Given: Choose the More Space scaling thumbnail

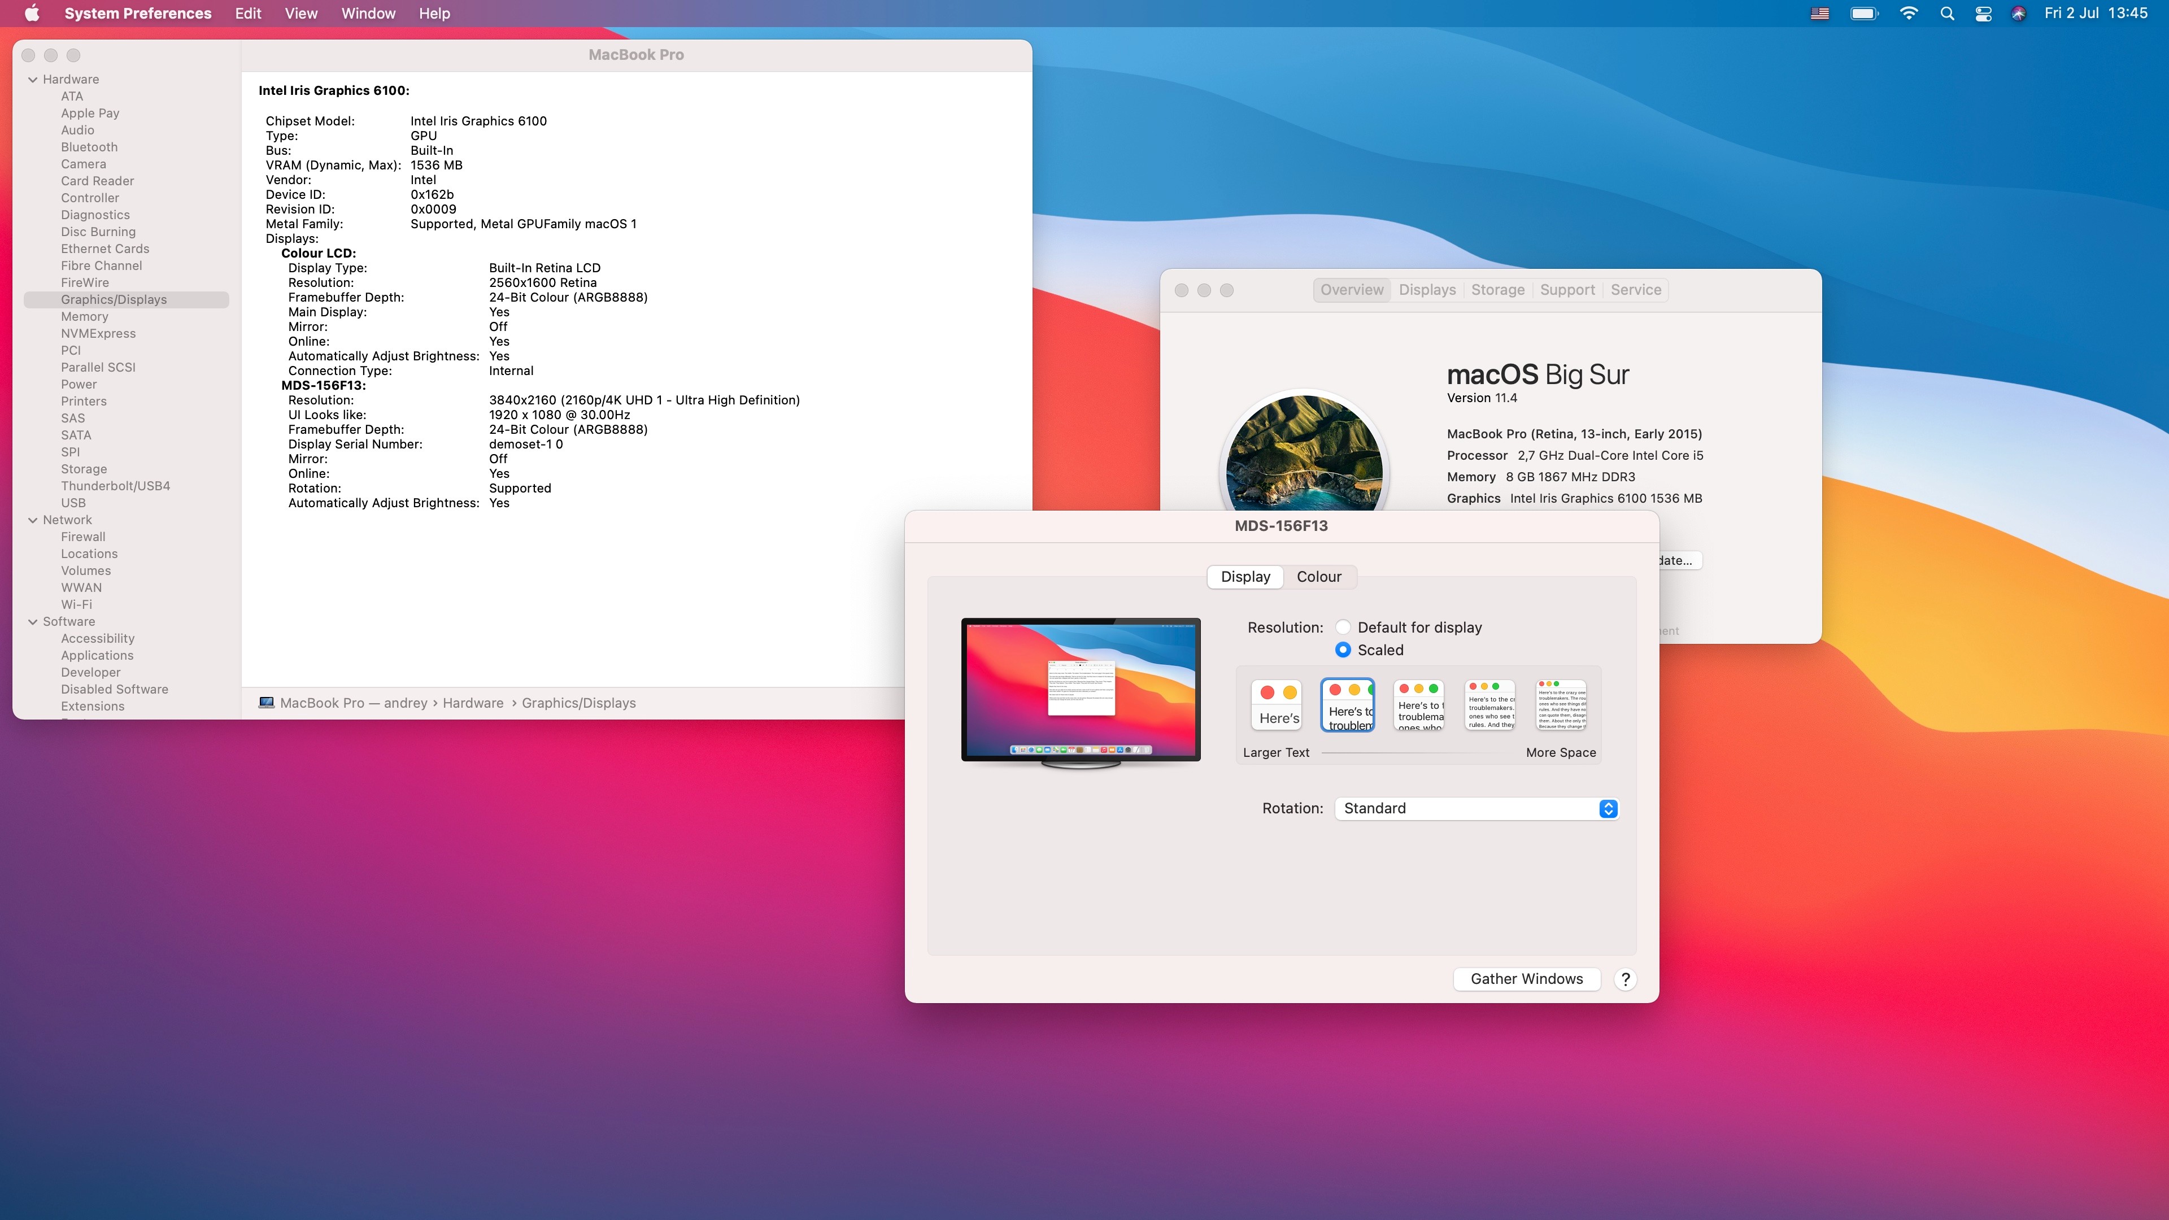Looking at the screenshot, I should point(1562,705).
